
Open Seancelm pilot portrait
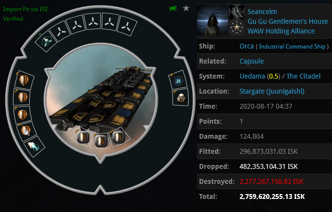pyautogui.click(x=212, y=20)
